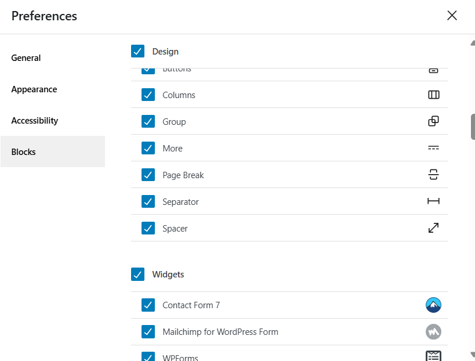Click the Mailchimp for WordPress Form icon
This screenshot has height=361, width=475.
(x=433, y=331)
